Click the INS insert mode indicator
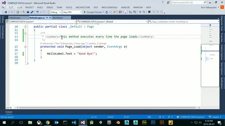 pos(149,117)
